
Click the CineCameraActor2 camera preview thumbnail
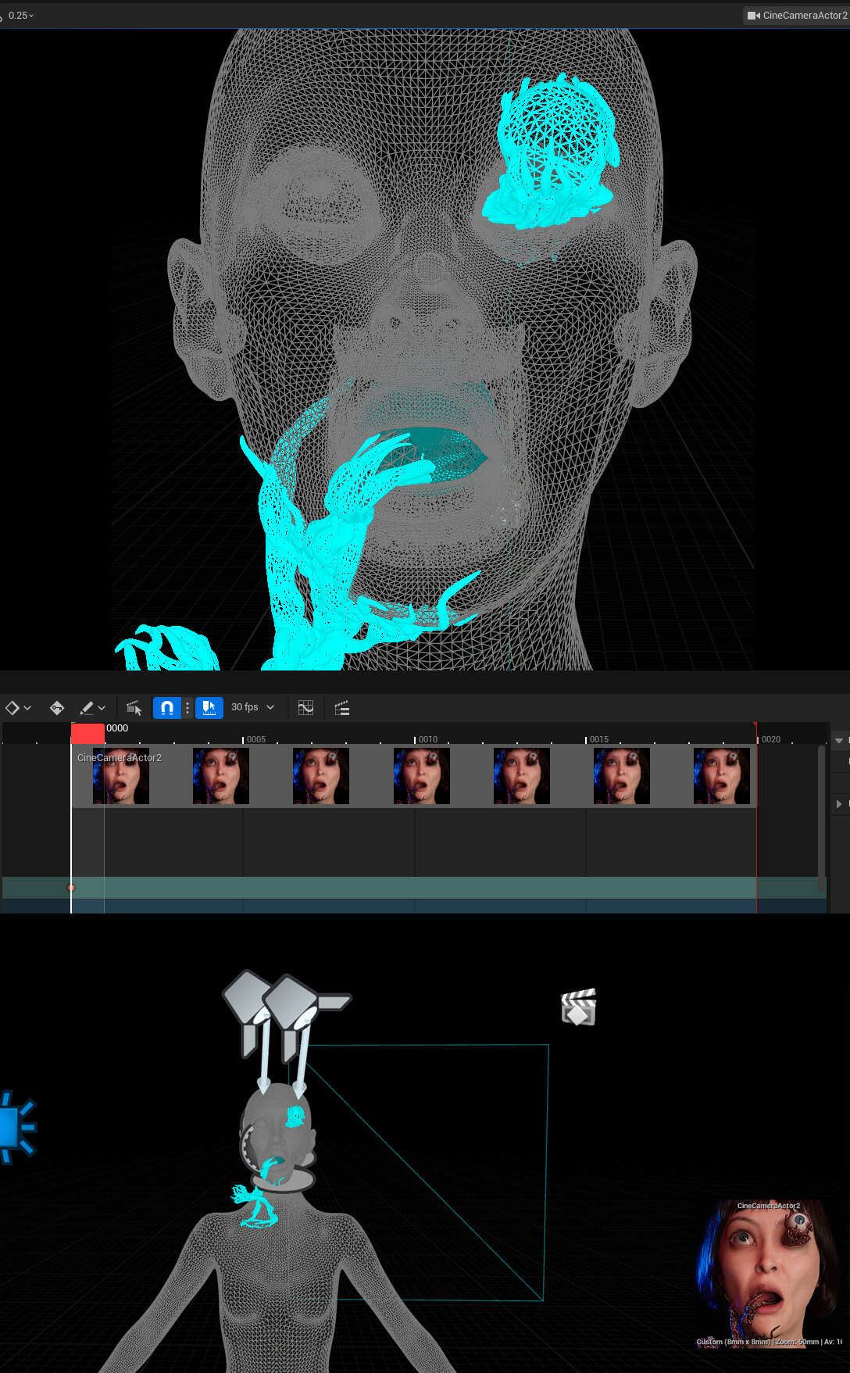[x=767, y=1273]
